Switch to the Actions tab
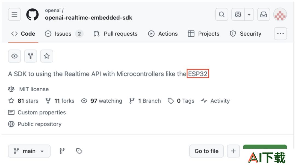 (x=163, y=34)
